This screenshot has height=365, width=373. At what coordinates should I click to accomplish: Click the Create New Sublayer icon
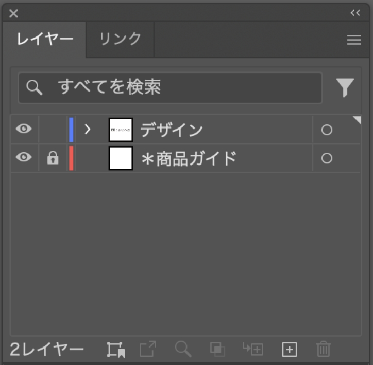pos(253,350)
